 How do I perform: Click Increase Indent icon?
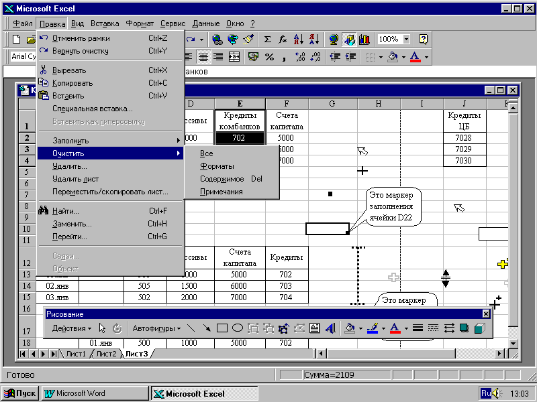[x=350, y=57]
